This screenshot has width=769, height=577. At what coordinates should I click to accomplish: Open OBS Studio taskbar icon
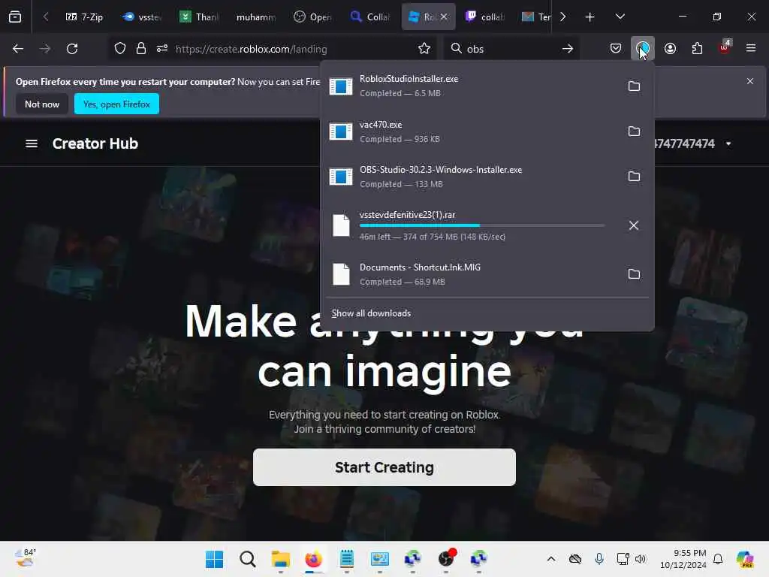coord(446,559)
